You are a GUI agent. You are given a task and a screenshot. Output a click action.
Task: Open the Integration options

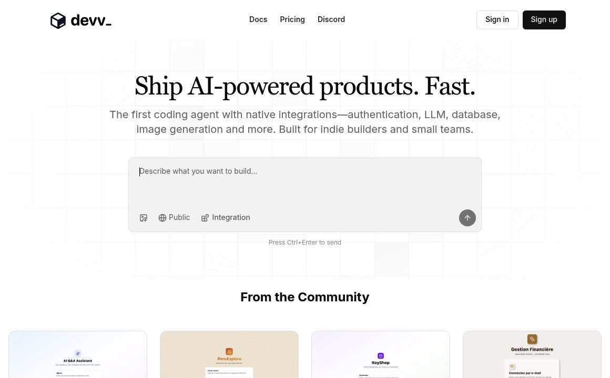coord(226,217)
